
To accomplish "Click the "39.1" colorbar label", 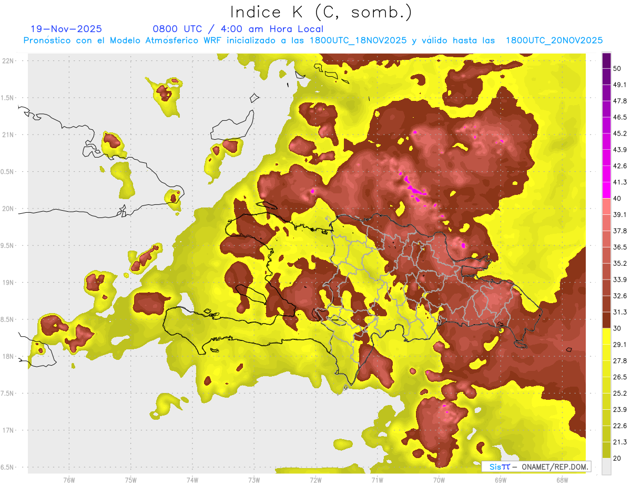I will (x=620, y=214).
